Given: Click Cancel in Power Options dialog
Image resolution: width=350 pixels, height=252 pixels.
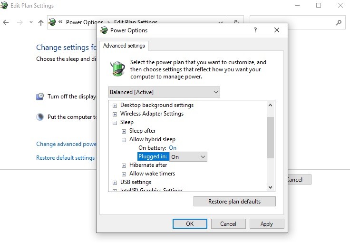Looking at the screenshot, I should pyautogui.click(x=228, y=223).
